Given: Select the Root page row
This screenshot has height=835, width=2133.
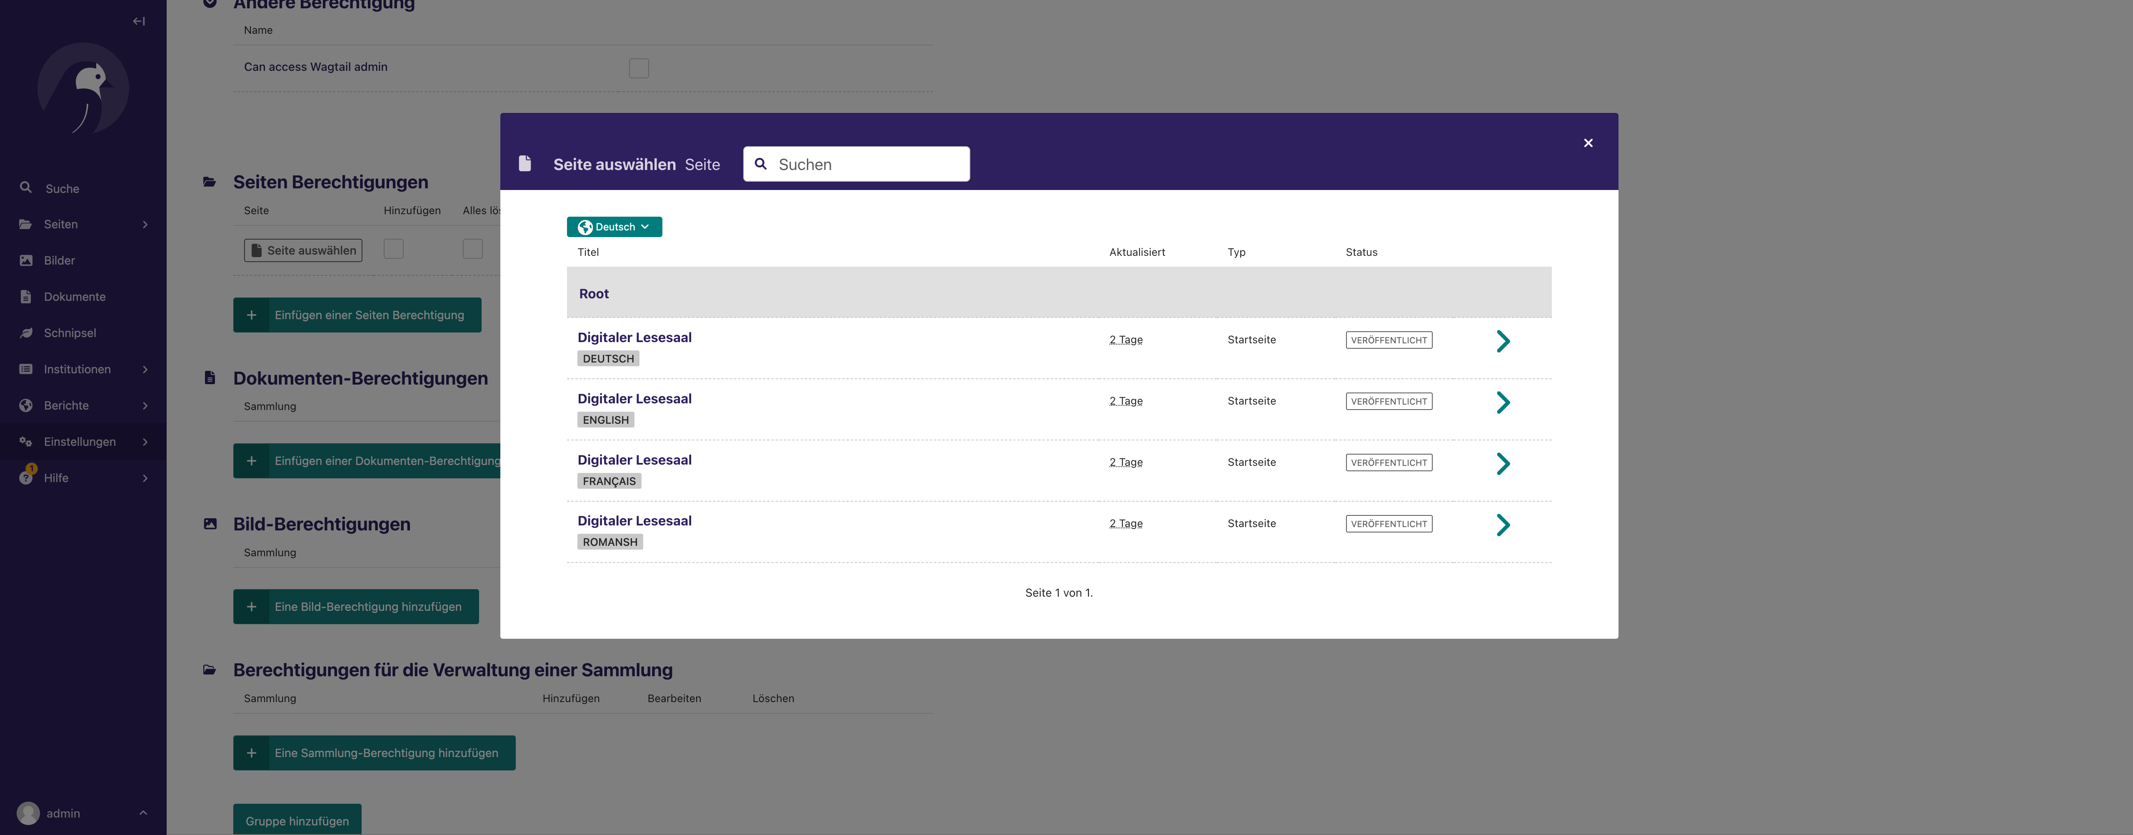Looking at the screenshot, I should tap(1058, 292).
